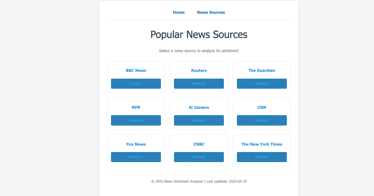Viewport: 374px width, 196px height.
Task: Analyze The Guardian sentiment
Action: tap(262, 83)
